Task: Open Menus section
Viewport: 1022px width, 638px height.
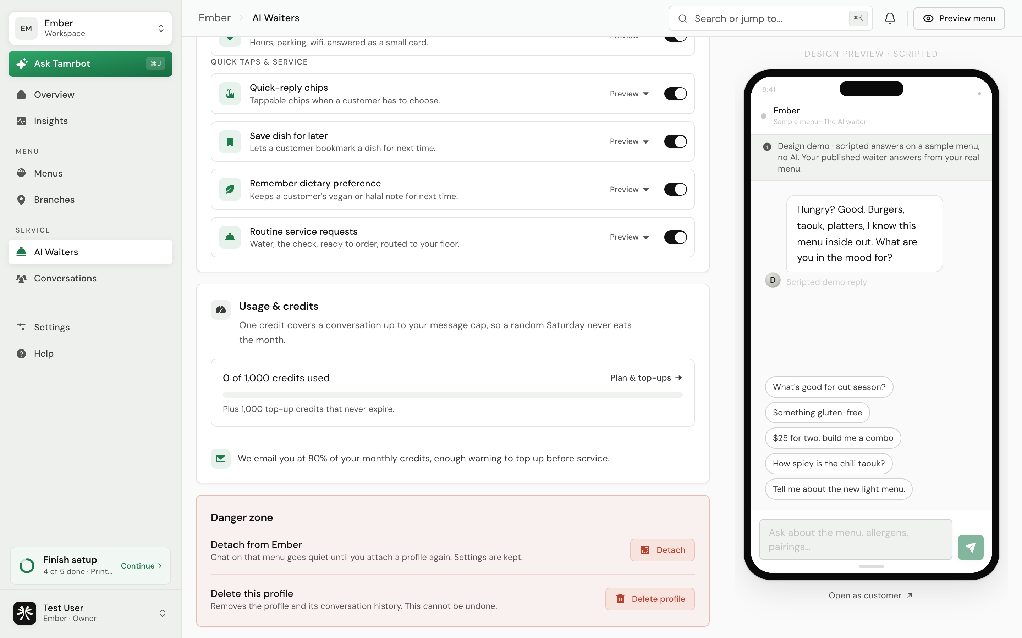Action: 90,173
